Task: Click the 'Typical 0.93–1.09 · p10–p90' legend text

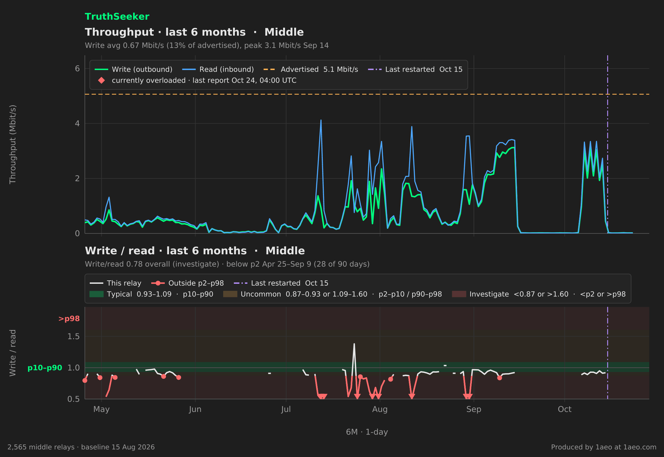Action: click(160, 294)
